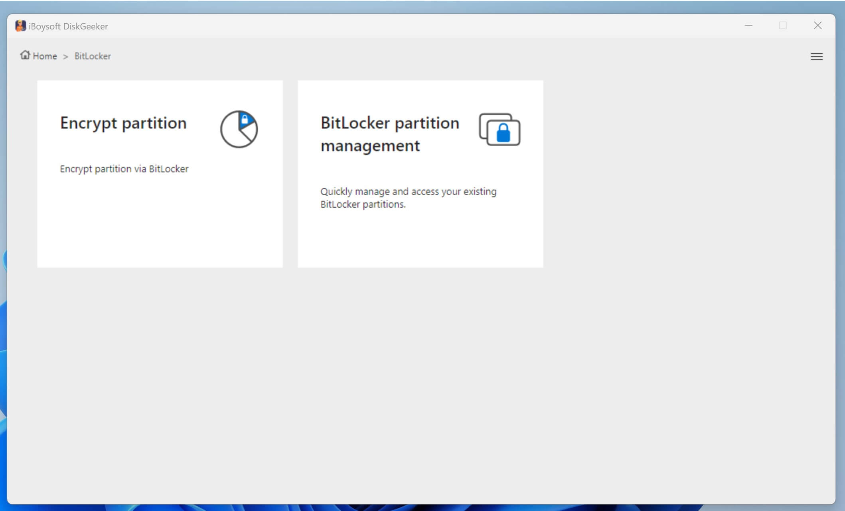Screen dimensions: 845x511
Task: Click the Encrypt partition pie-chart lock icon
Action: [x=239, y=129]
